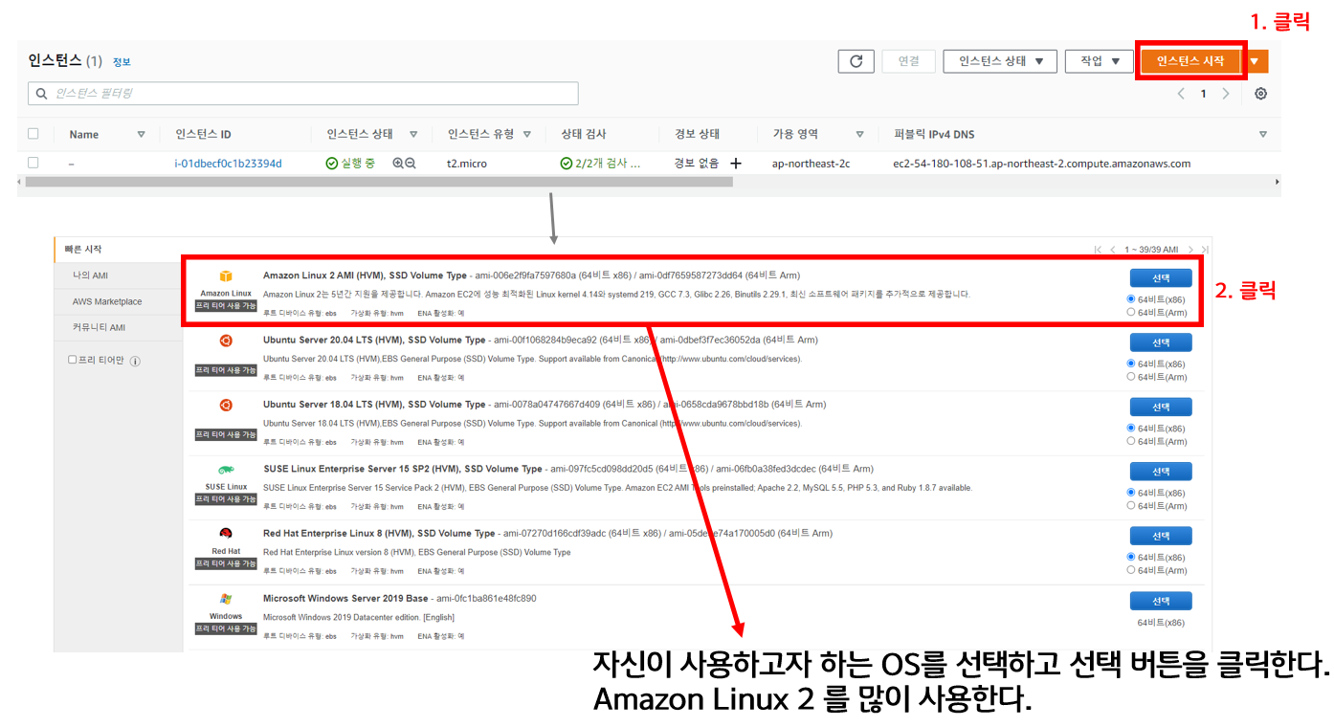The image size is (1334, 727).
Task: Click the t2.micro instance type cell
Action: tap(467, 164)
